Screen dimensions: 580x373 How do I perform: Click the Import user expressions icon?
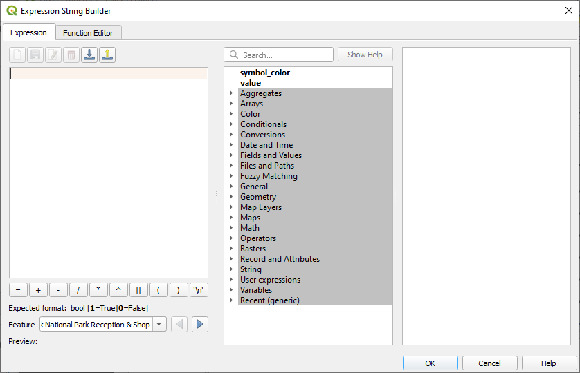(x=89, y=55)
